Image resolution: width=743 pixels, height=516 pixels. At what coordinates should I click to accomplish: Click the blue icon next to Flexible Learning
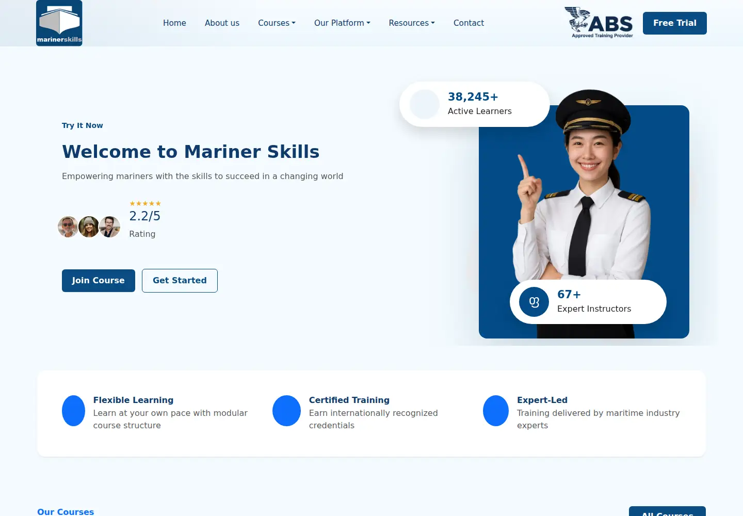[73, 411]
